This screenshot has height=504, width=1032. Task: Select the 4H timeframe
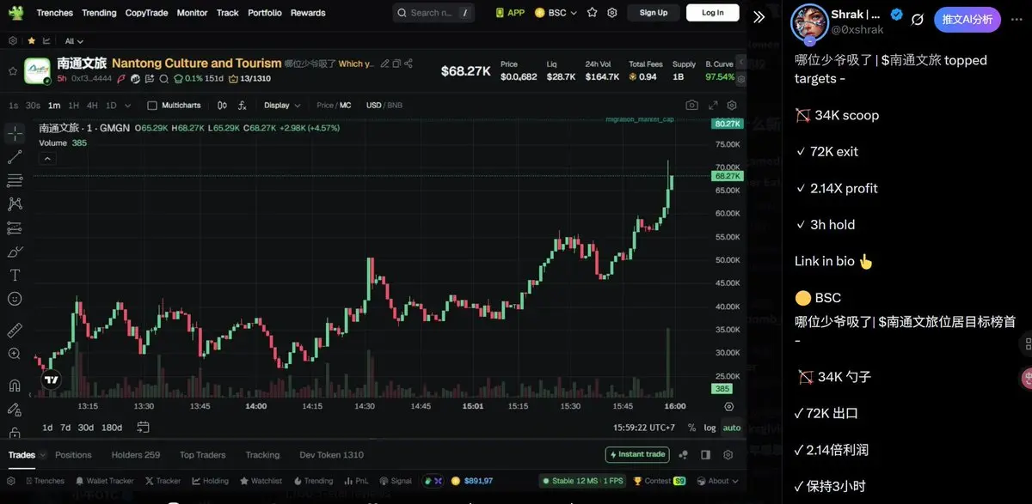coord(92,105)
